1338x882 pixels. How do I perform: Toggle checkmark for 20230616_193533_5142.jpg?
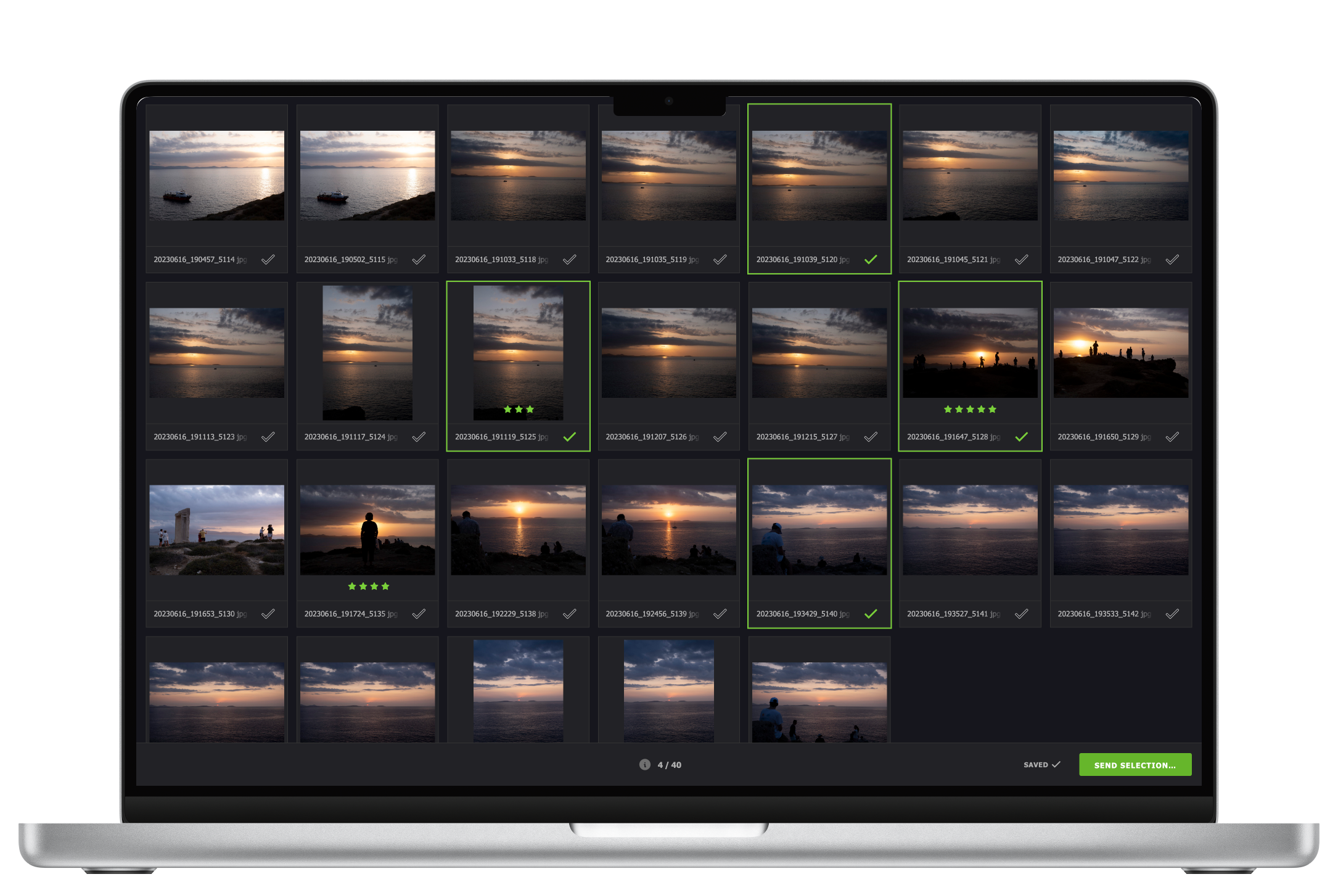coord(1172,614)
